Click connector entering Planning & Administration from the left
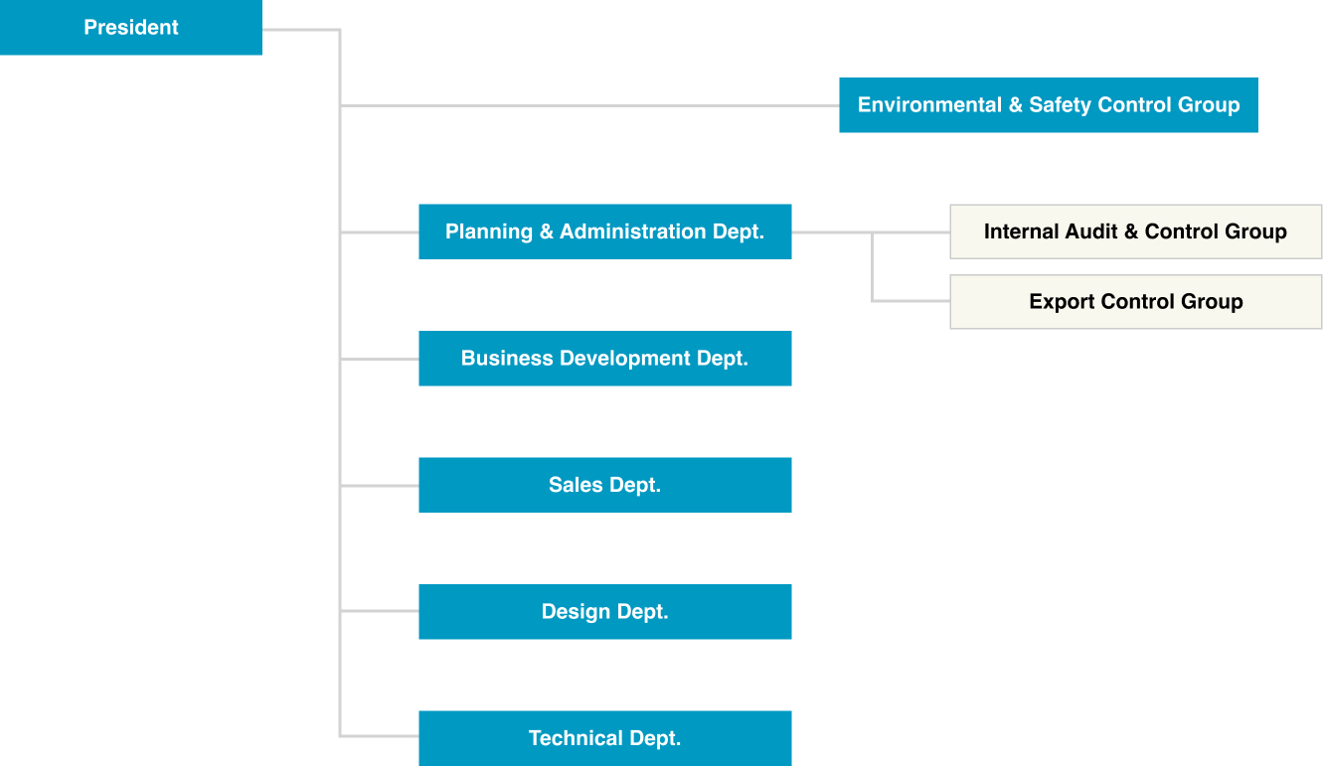 [380, 232]
